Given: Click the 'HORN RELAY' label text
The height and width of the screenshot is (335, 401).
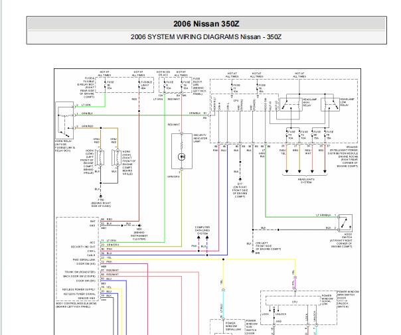Looking at the screenshot, I should click(64, 141).
